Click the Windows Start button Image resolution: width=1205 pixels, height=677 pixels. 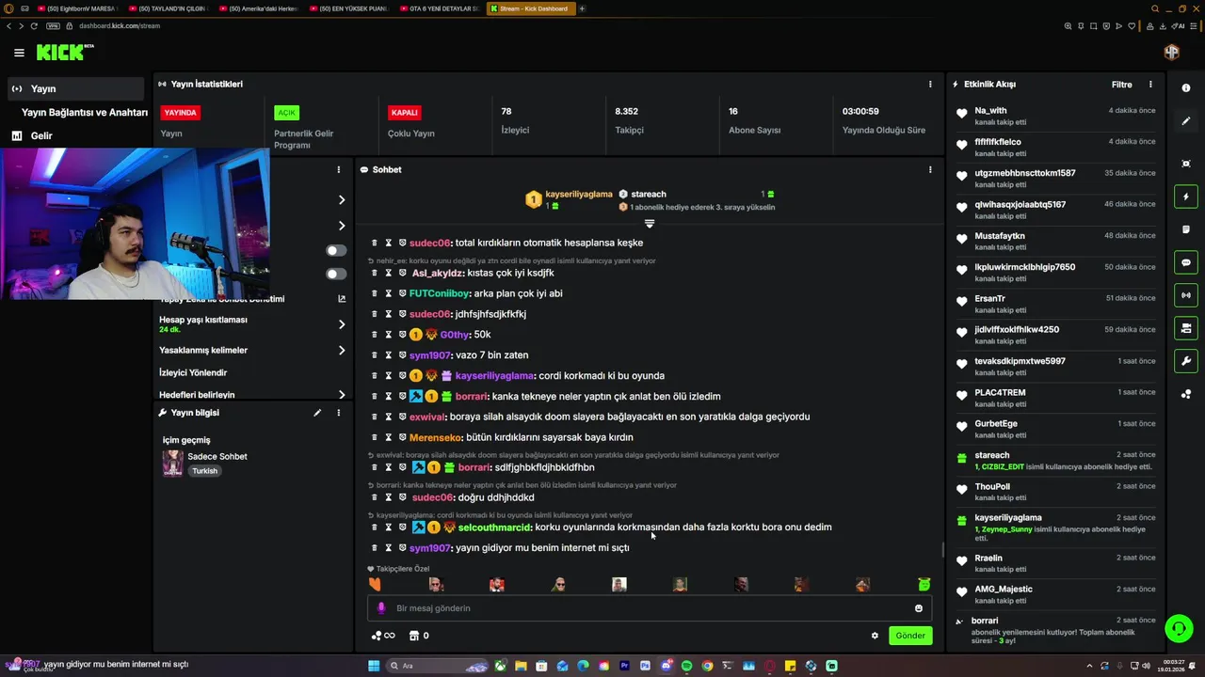[374, 666]
